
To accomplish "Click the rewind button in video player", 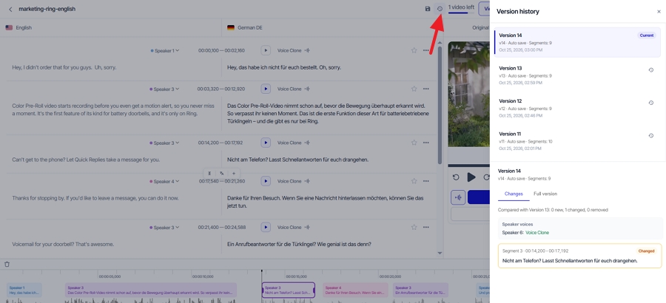I will [456, 177].
